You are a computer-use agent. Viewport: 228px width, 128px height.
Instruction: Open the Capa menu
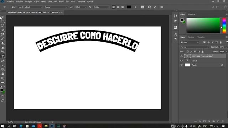click(x=36, y=1)
